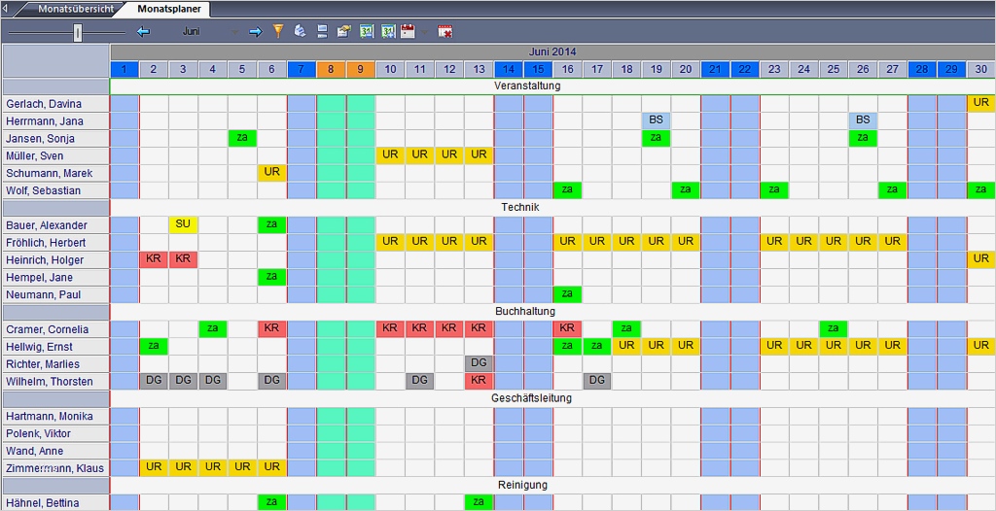
Task: Go to previous month with left arrow
Action: pyautogui.click(x=144, y=32)
